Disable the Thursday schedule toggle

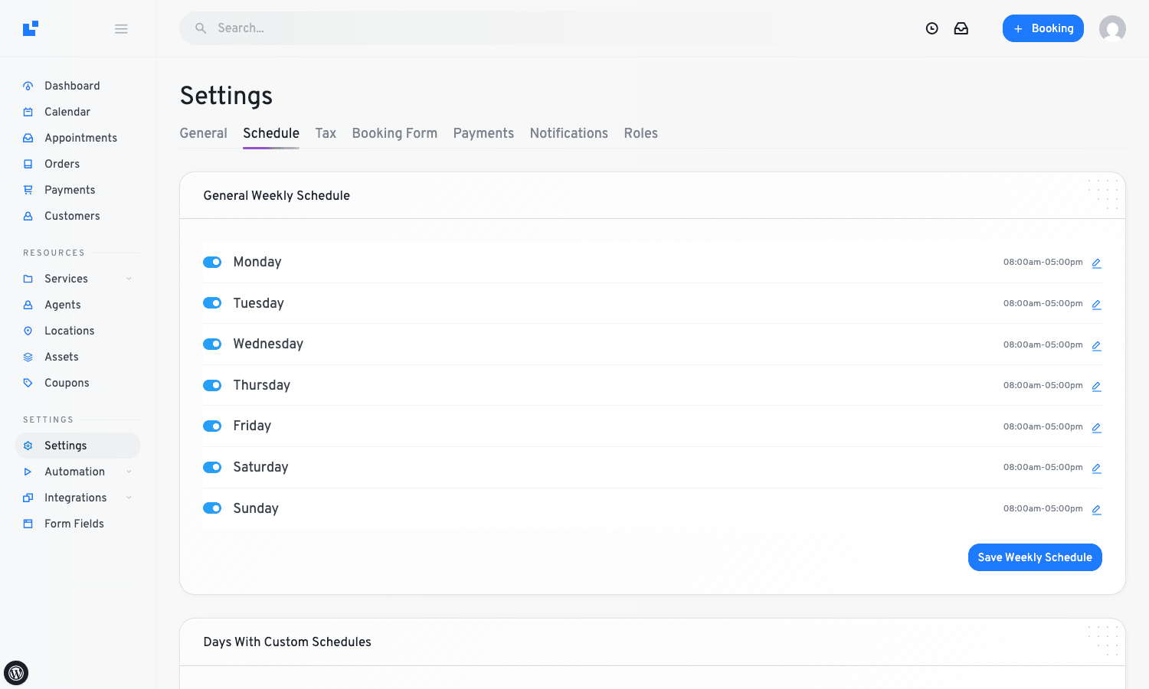click(x=212, y=385)
